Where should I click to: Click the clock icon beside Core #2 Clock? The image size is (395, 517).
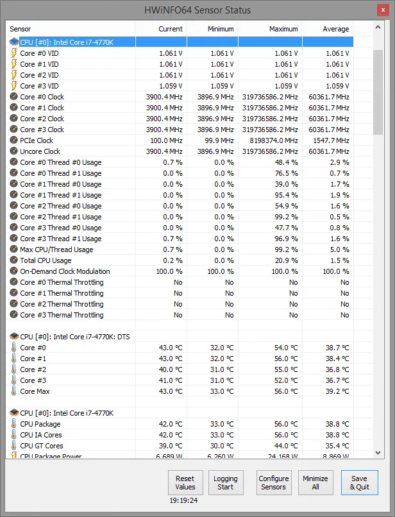tap(13, 119)
